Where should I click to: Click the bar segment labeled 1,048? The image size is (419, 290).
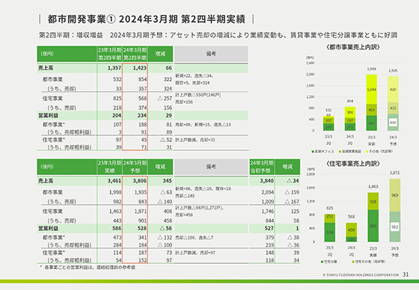click(x=371, y=89)
